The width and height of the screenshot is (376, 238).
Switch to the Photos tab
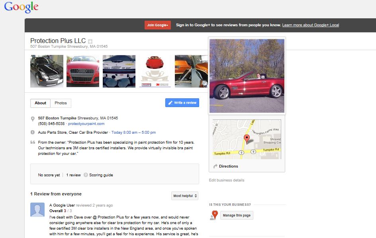pyautogui.click(x=61, y=103)
